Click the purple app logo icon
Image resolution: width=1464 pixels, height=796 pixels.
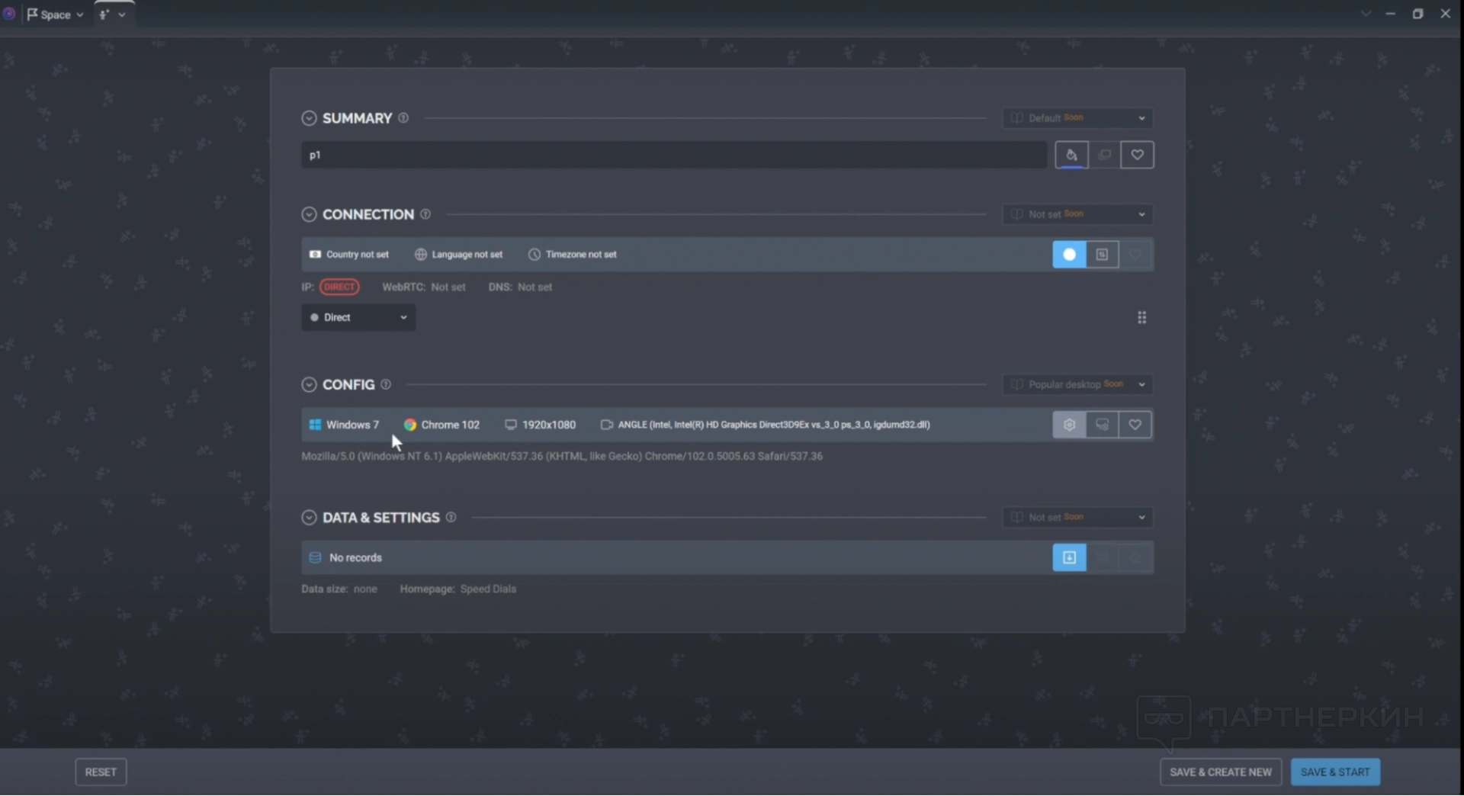pos(9,14)
